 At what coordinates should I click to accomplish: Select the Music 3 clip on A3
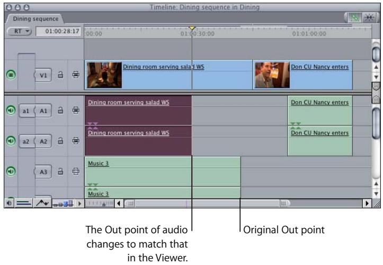click(x=163, y=171)
